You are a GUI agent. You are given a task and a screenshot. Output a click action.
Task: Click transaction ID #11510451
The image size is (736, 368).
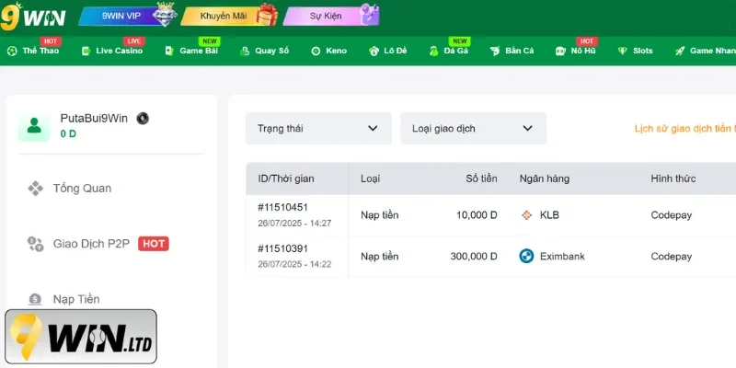click(282, 207)
